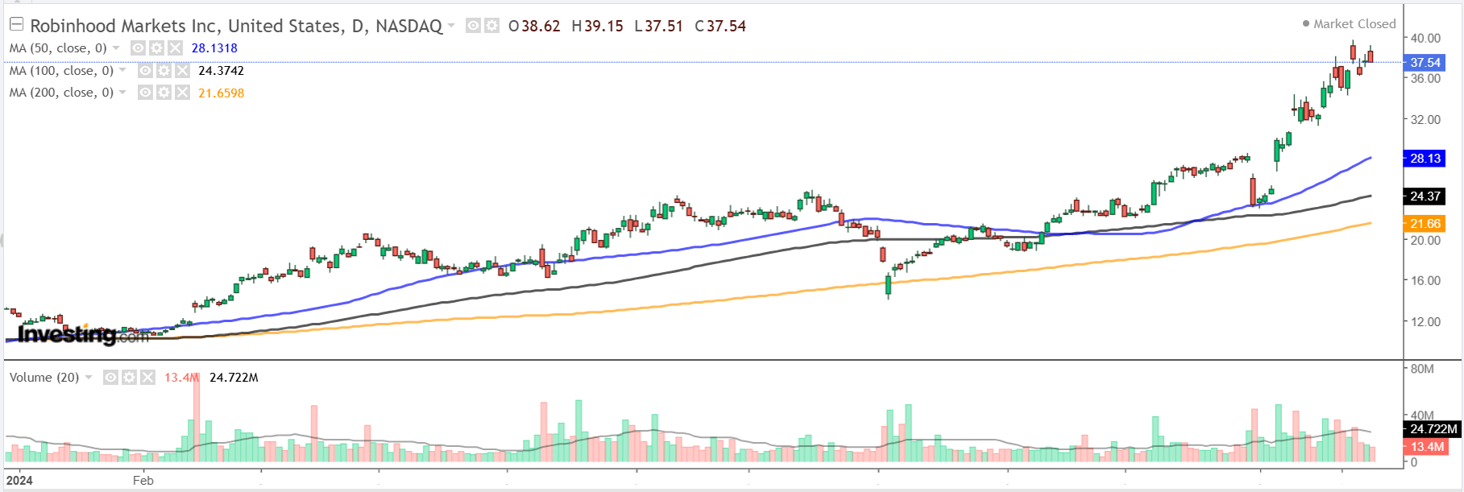This screenshot has width=1464, height=492.
Task: Click the 24.722M volume axis label
Action: 1433,429
